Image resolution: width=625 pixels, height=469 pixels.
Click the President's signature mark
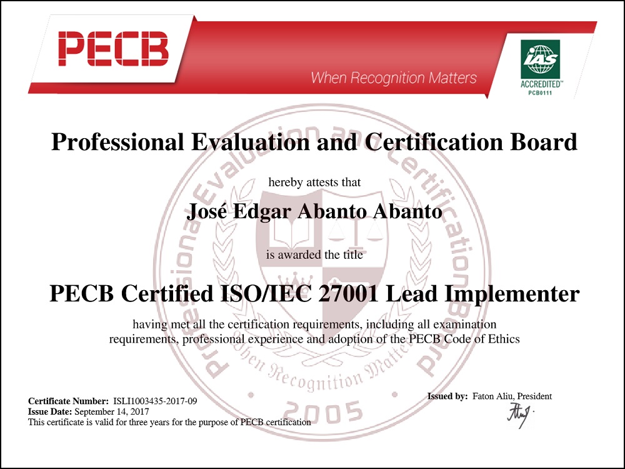(x=520, y=415)
